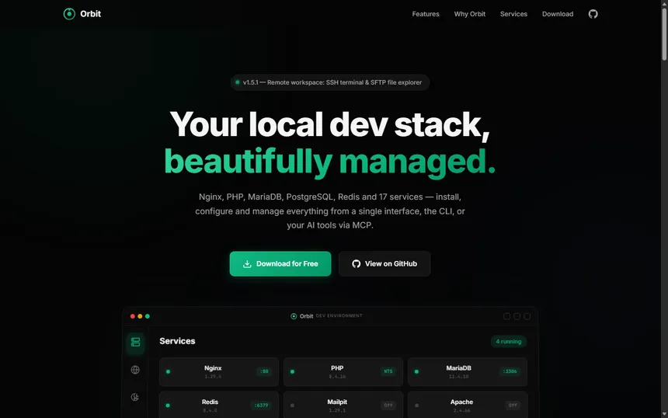Image resolution: width=668 pixels, height=418 pixels.
Task: Toggle the Mailpit status dot
Action: click(292, 406)
